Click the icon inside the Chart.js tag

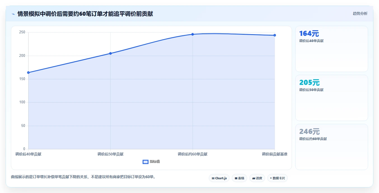click(x=213, y=178)
